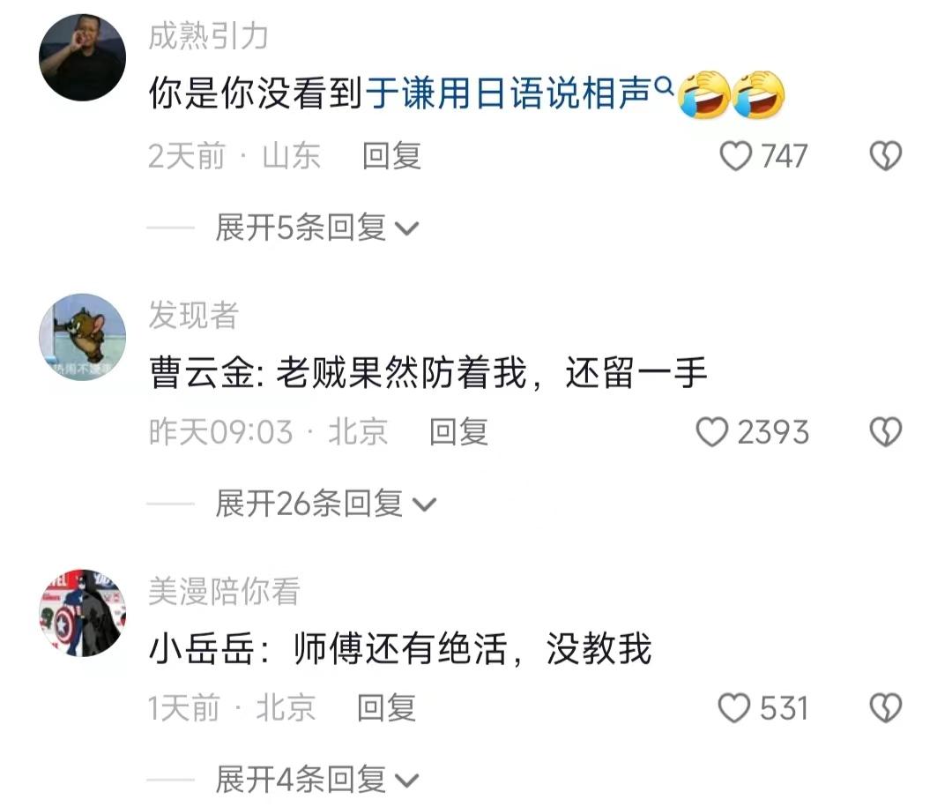952x807 pixels.
Task: Reply to 发现者's comment from 北京
Action: coord(458,432)
